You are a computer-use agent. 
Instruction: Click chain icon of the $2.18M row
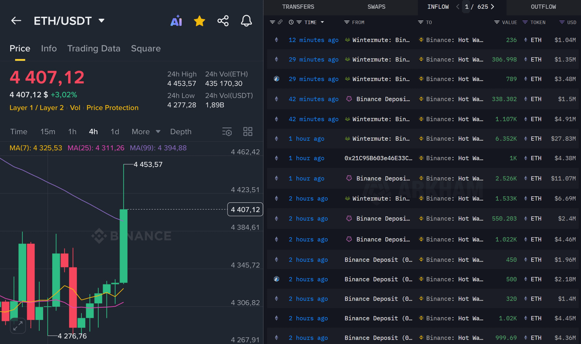pos(276,279)
